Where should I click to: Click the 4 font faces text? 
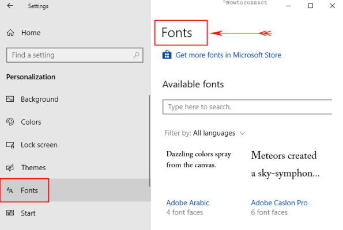[x=184, y=212]
